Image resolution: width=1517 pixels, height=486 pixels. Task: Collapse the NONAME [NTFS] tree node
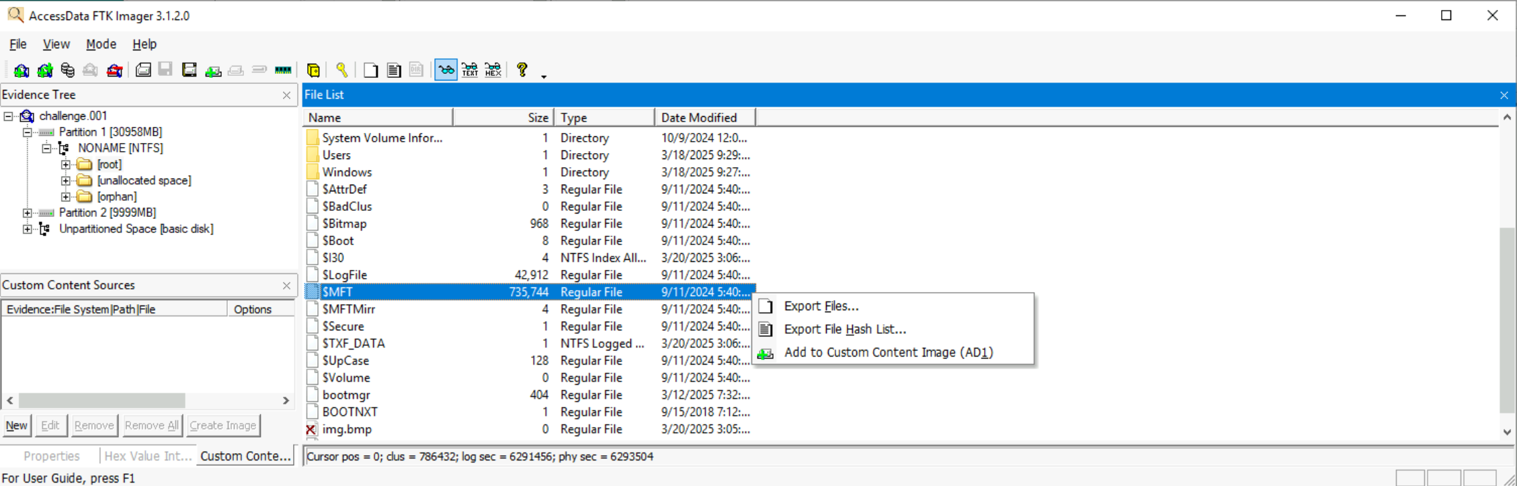[x=46, y=148]
